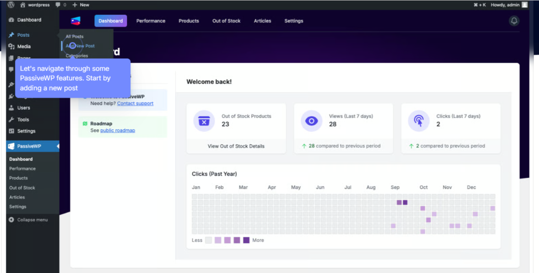
Task: Open the New content dropdown
Action: pos(81,5)
